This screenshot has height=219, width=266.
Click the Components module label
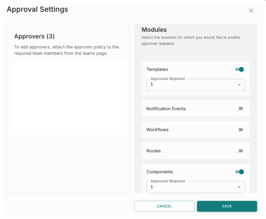point(160,172)
